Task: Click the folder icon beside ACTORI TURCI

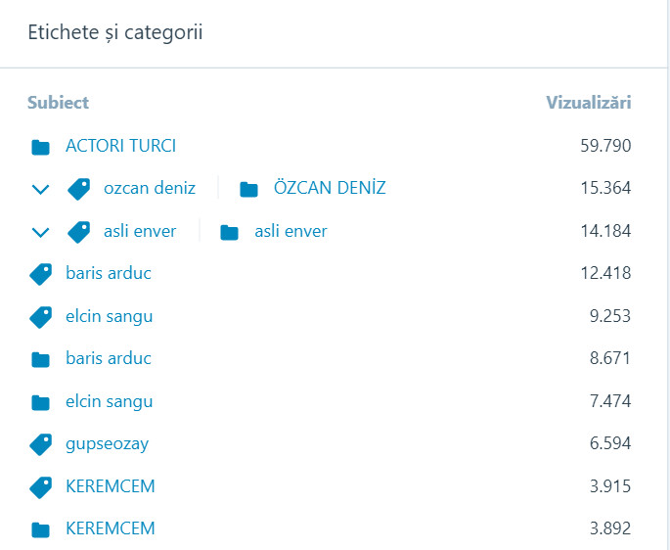Action: point(40,147)
